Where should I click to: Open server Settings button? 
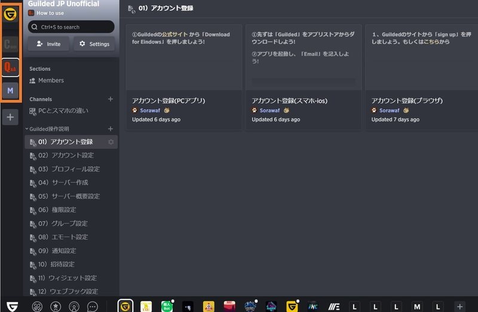94,44
